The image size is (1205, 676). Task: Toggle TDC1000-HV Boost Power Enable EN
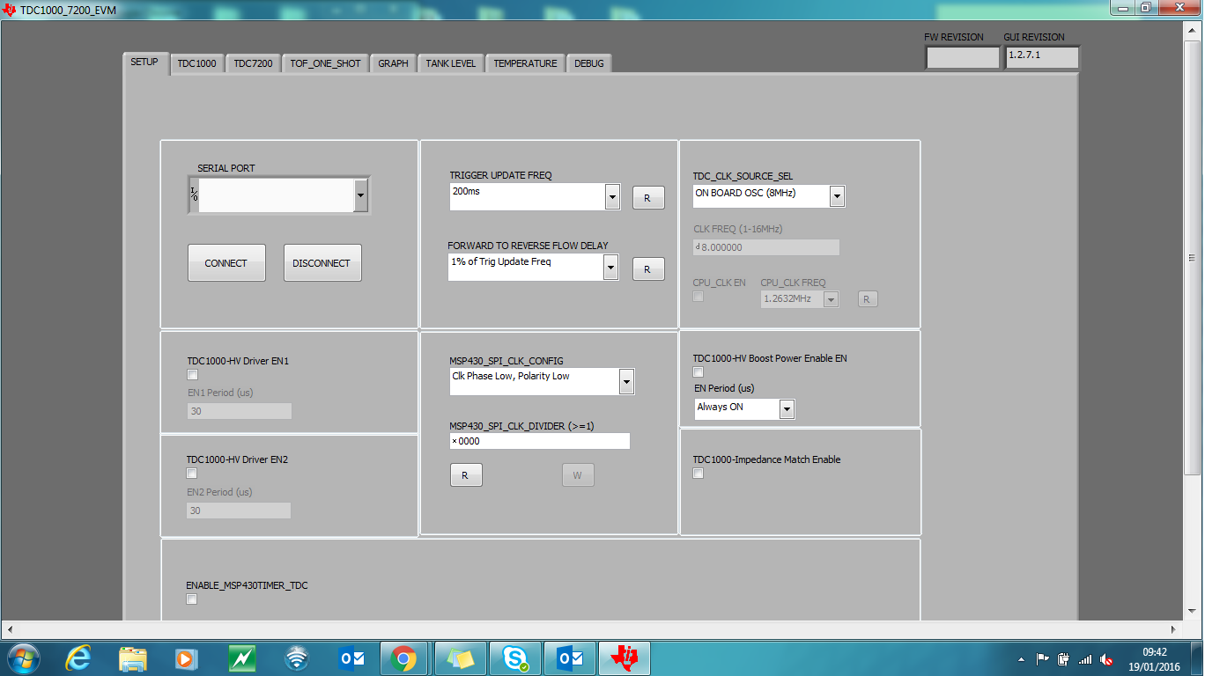click(x=699, y=372)
